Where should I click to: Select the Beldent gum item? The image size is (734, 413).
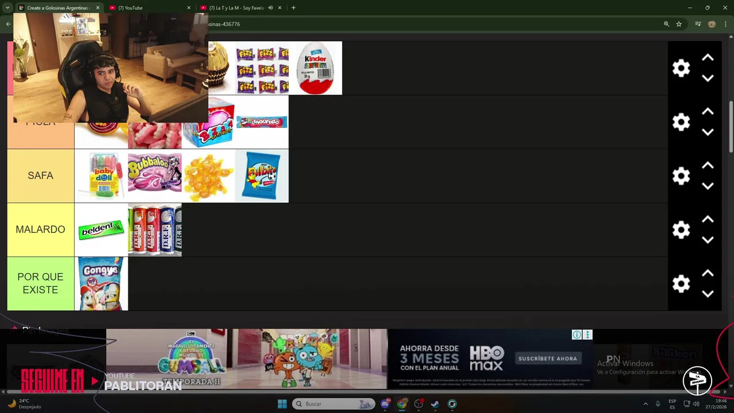click(101, 230)
